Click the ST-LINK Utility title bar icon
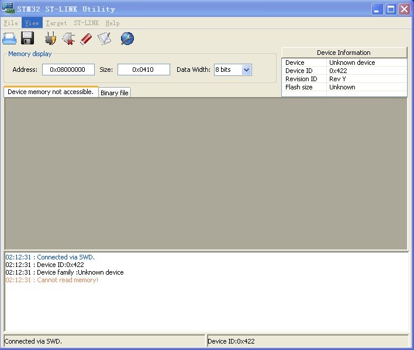Screen dimensions: 414x350 [x=8, y=9]
